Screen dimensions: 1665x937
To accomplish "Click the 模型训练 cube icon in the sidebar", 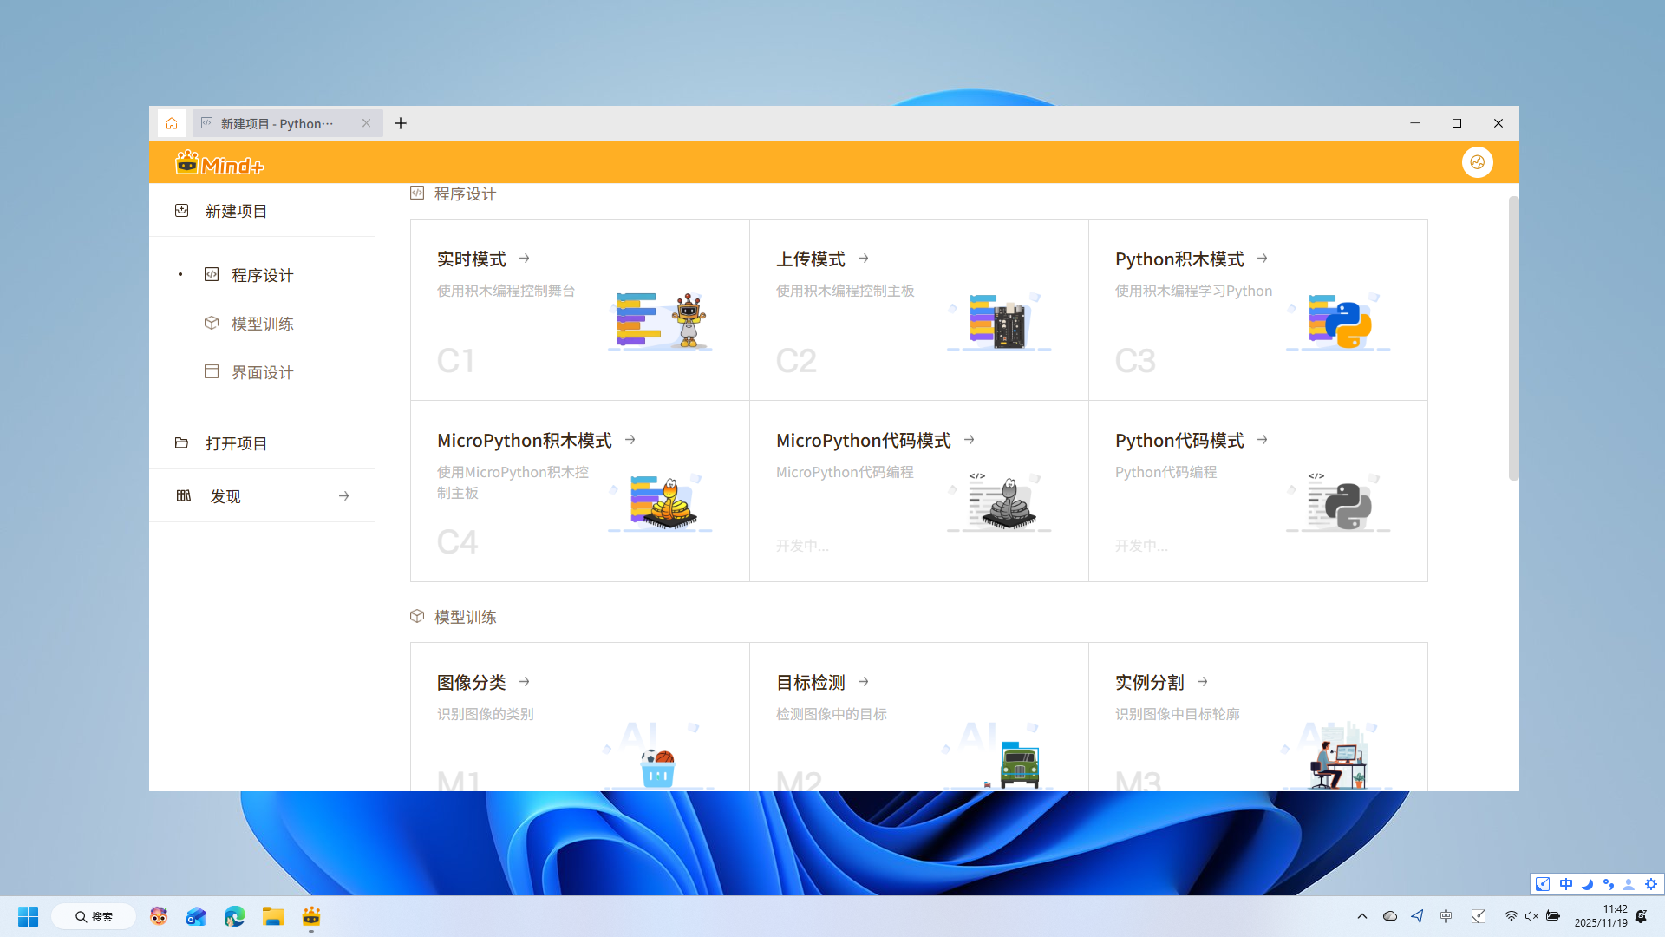I will tap(212, 323).
